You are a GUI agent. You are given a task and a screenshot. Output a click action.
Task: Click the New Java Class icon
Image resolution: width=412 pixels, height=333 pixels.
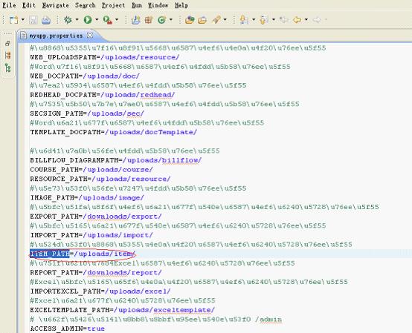click(x=162, y=19)
